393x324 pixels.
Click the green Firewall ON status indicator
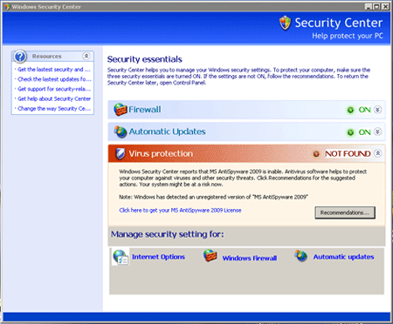350,110
